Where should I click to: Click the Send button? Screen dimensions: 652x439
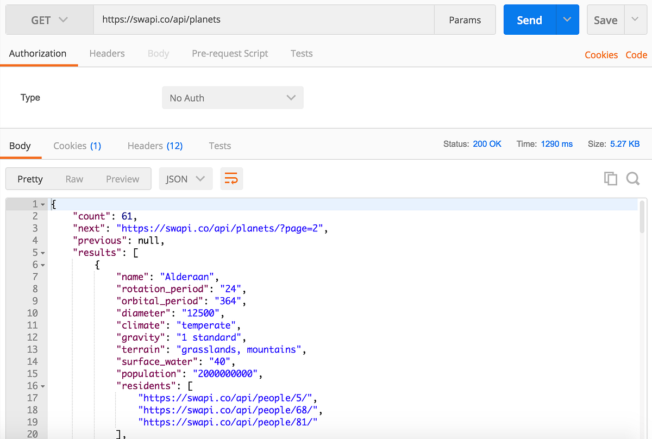point(528,19)
